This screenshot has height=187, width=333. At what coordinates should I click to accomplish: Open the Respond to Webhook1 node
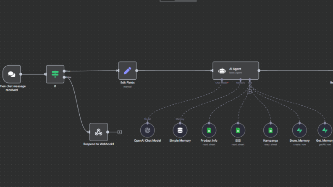tap(99, 132)
